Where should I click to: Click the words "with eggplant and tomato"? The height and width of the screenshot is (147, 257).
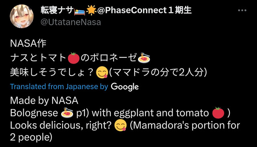150,113
